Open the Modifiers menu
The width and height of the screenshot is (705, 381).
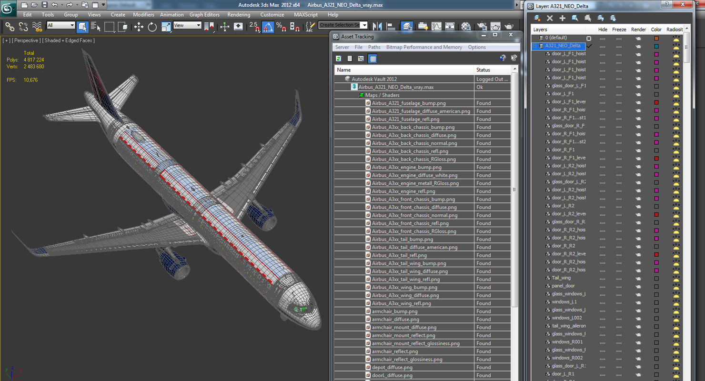point(143,15)
